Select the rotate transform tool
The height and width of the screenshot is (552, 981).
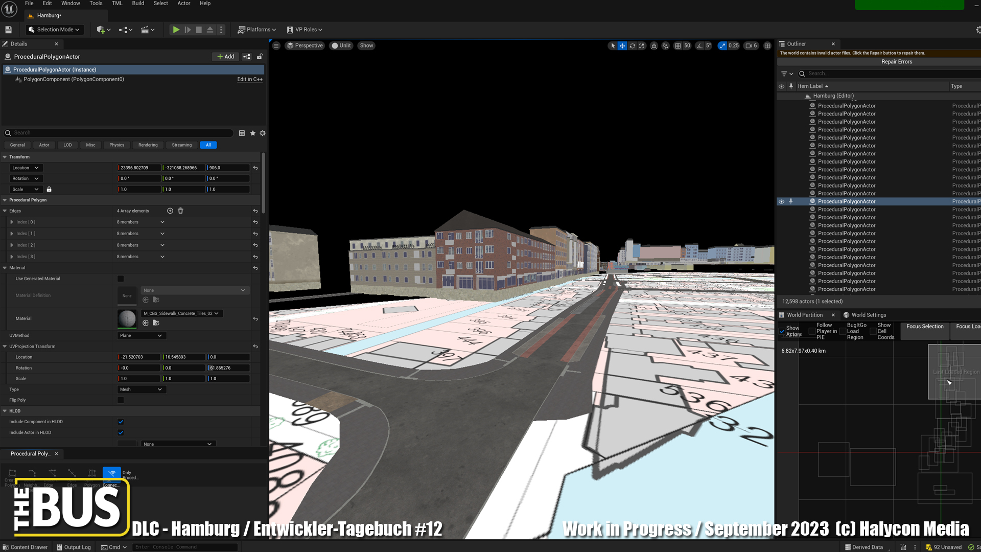632,45
